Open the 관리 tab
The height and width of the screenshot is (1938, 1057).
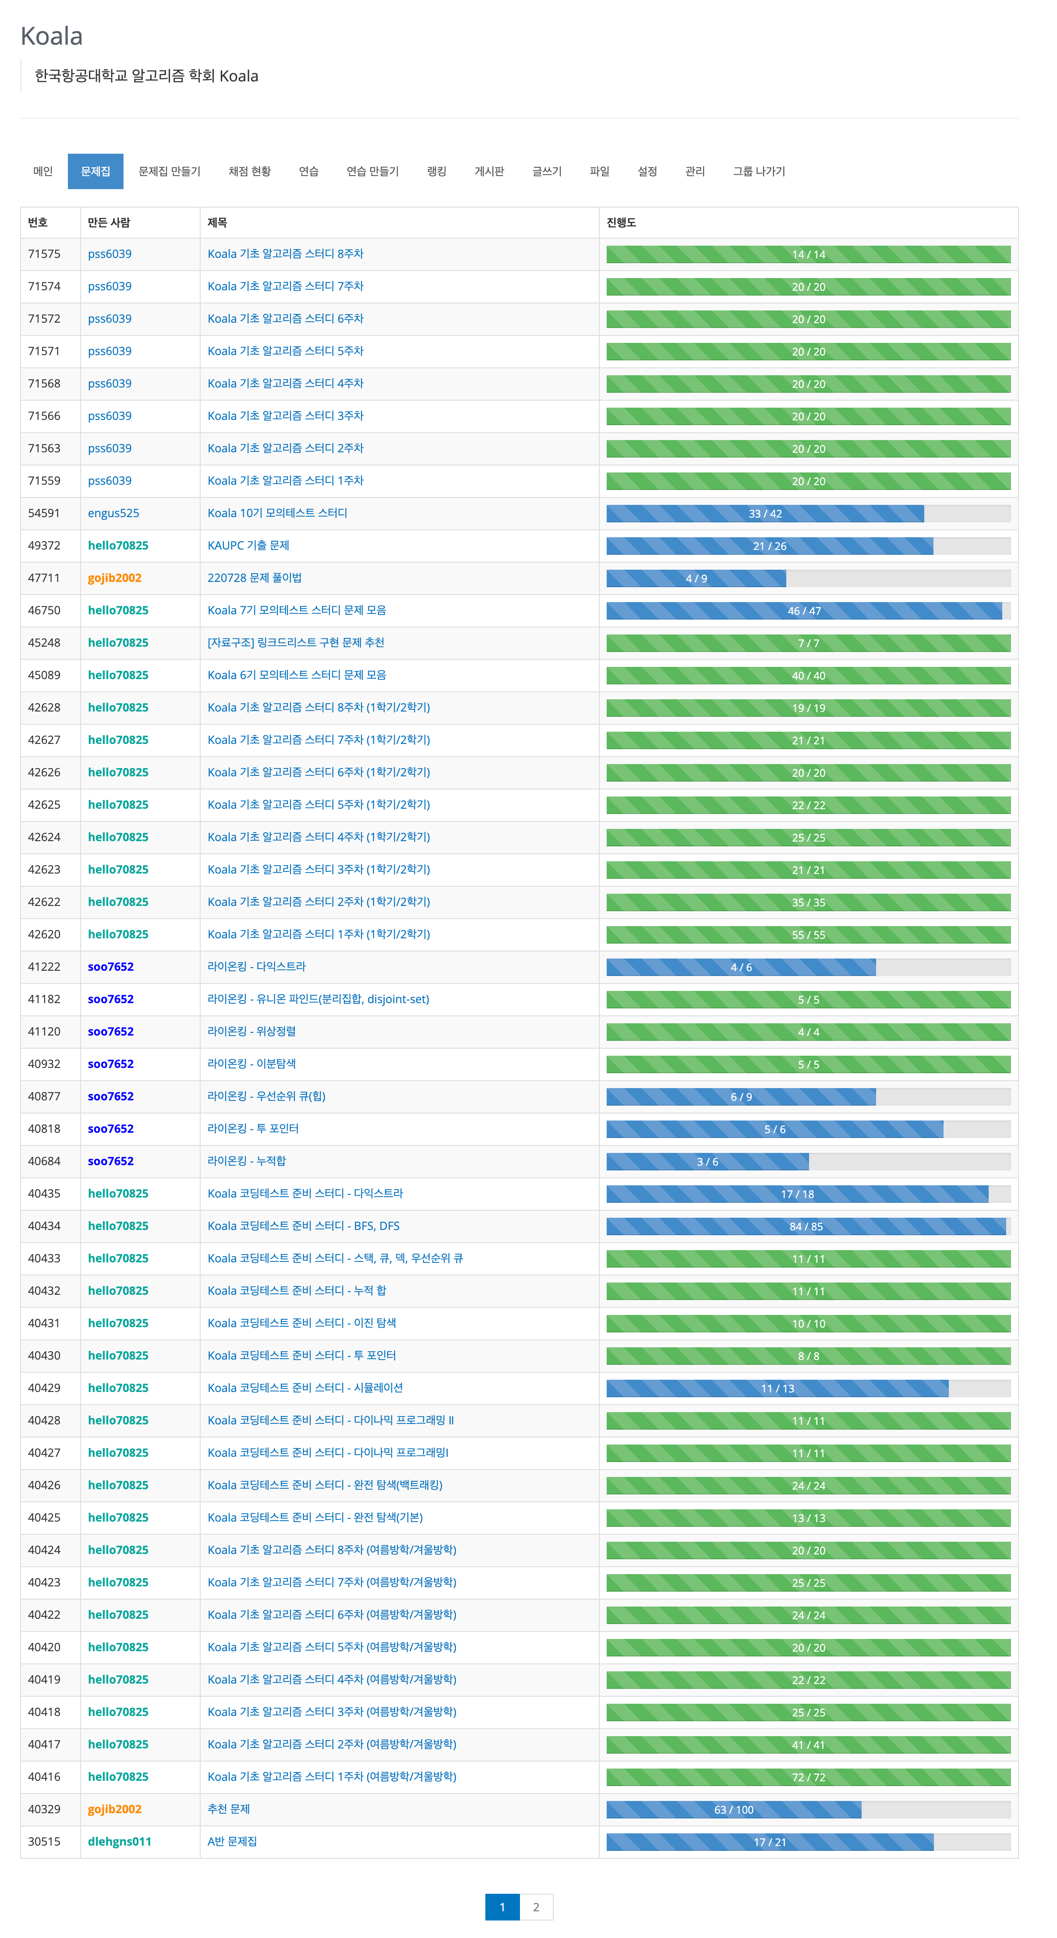click(x=695, y=172)
